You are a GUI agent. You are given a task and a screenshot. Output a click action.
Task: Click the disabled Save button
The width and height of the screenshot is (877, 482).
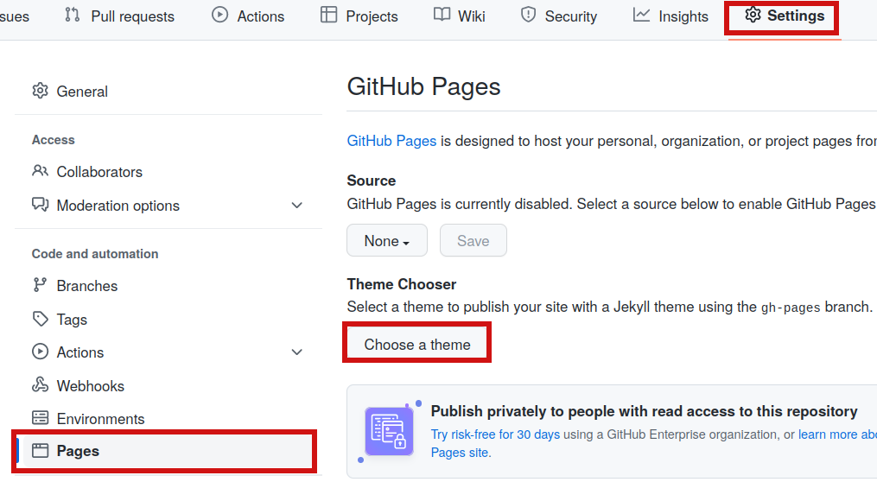[x=473, y=241]
